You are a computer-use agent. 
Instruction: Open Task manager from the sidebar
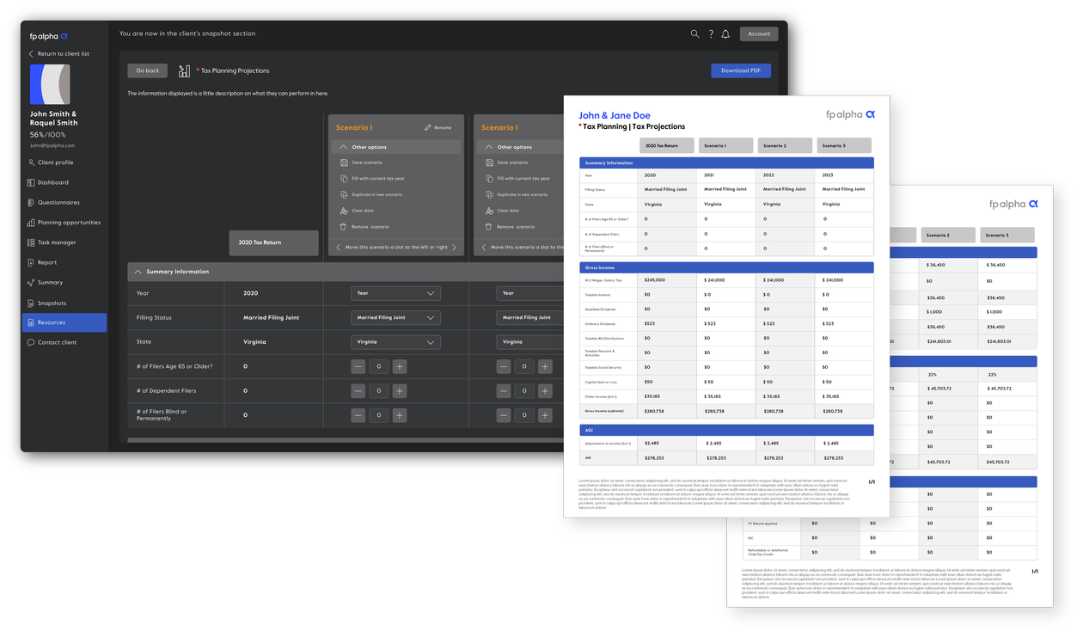(x=54, y=242)
